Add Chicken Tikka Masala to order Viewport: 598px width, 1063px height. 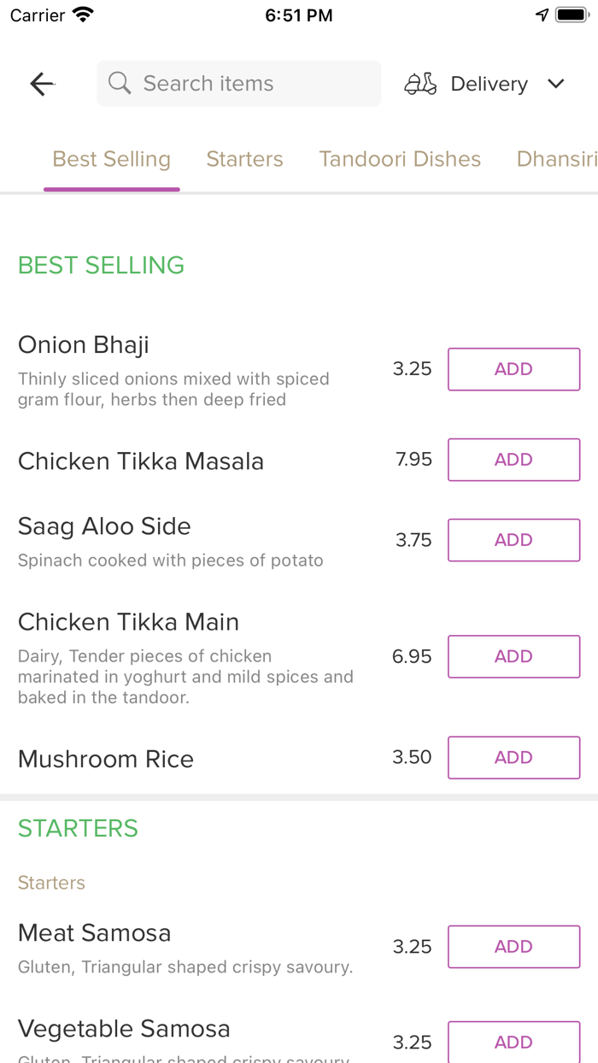[513, 460]
